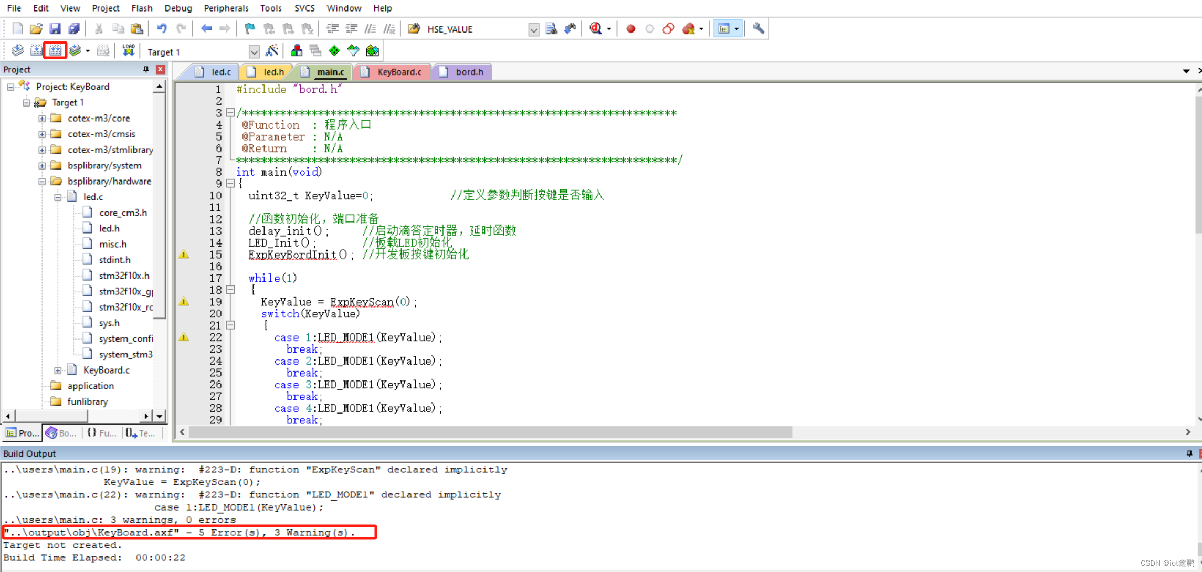Open Options for Target magic wand
Screen dimensions: 1202x572
[272, 51]
